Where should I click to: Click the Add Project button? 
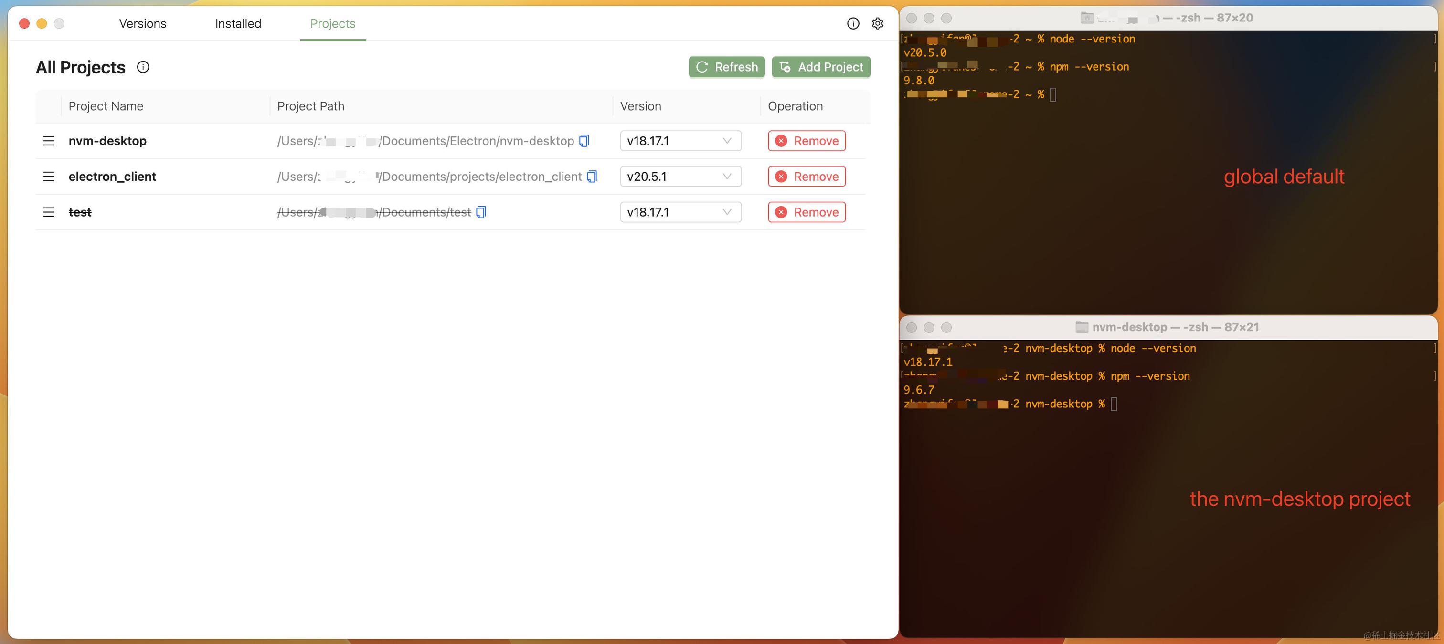[821, 67]
